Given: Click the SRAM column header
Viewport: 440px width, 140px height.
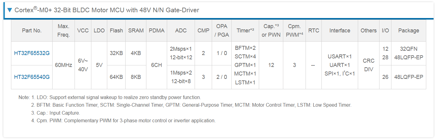Looking at the screenshot, I should (x=136, y=31).
